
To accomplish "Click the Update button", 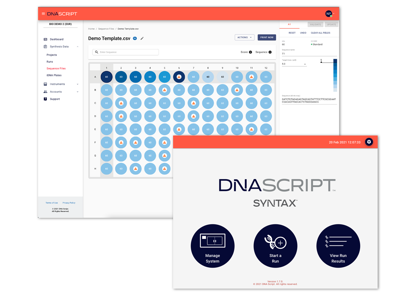I will pyautogui.click(x=331, y=24).
